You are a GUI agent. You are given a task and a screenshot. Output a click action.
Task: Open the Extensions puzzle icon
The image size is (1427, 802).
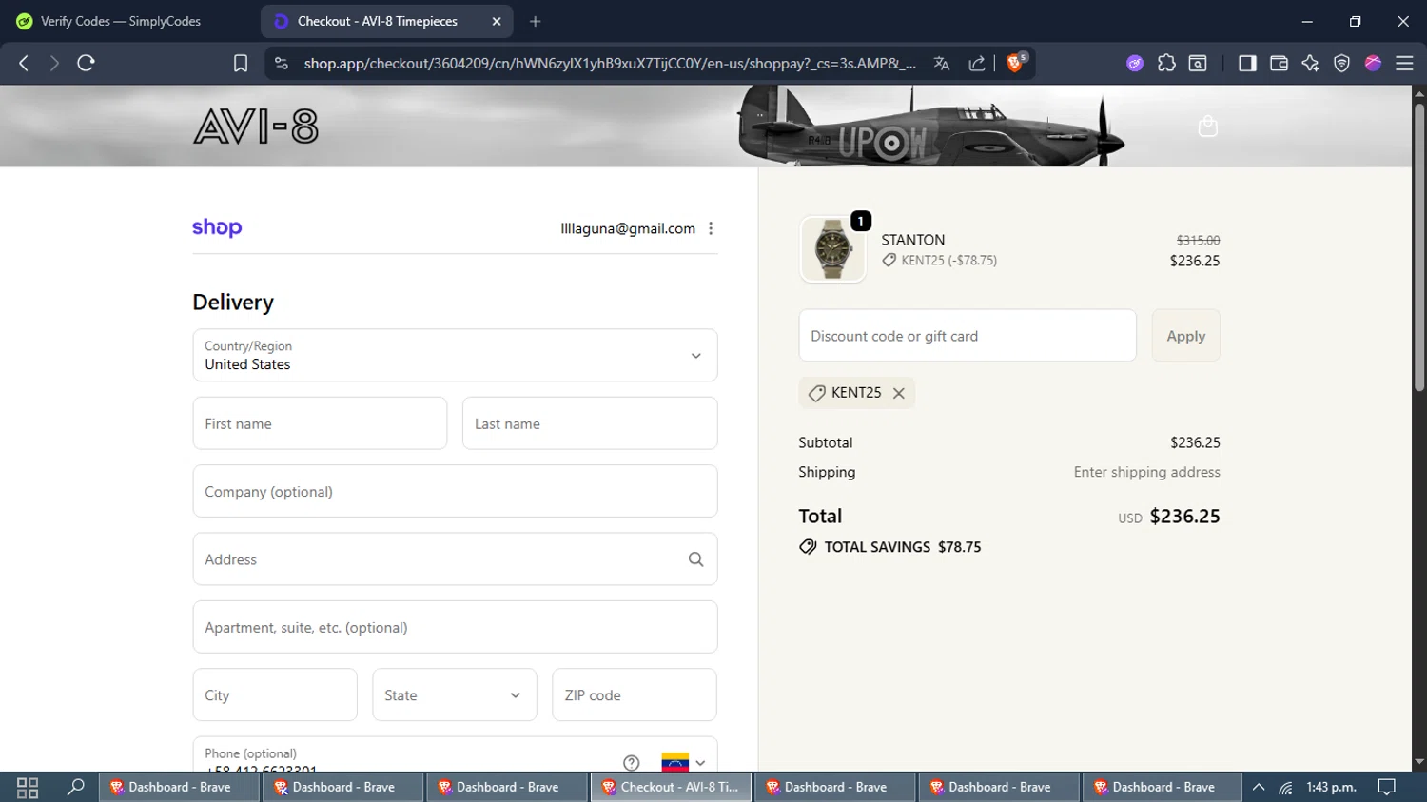pyautogui.click(x=1166, y=63)
